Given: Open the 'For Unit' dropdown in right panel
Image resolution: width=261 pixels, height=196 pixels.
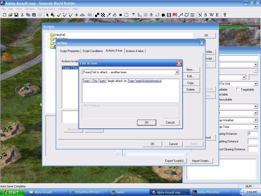Looking at the screenshot, I should click(x=256, y=84).
